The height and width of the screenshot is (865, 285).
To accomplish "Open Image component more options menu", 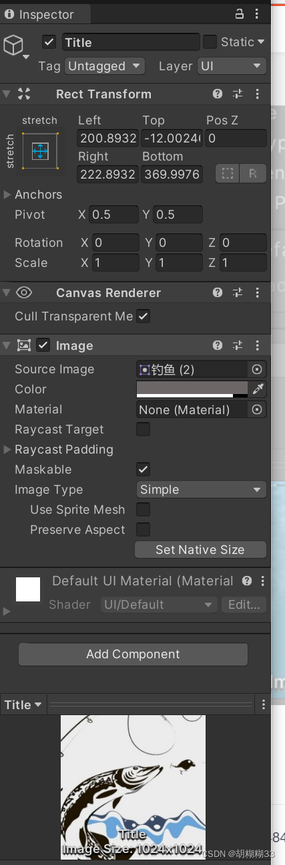I will (258, 346).
